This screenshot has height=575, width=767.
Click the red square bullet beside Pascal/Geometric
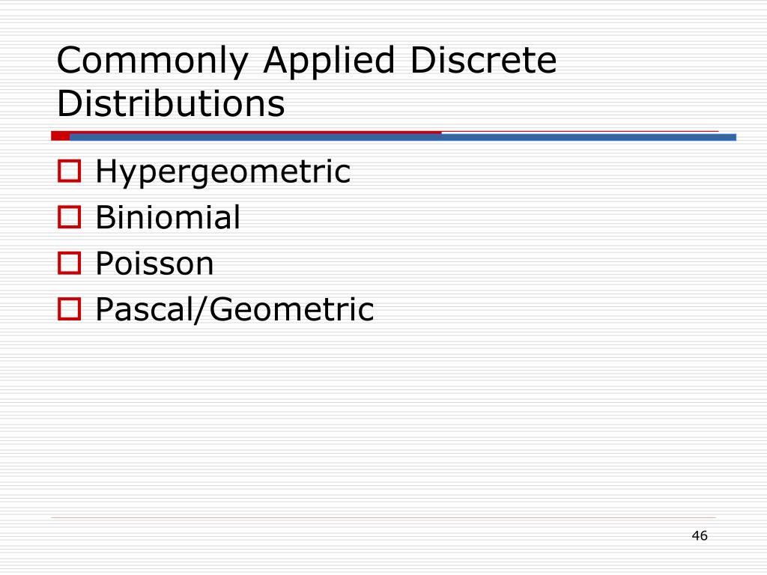click(x=69, y=309)
